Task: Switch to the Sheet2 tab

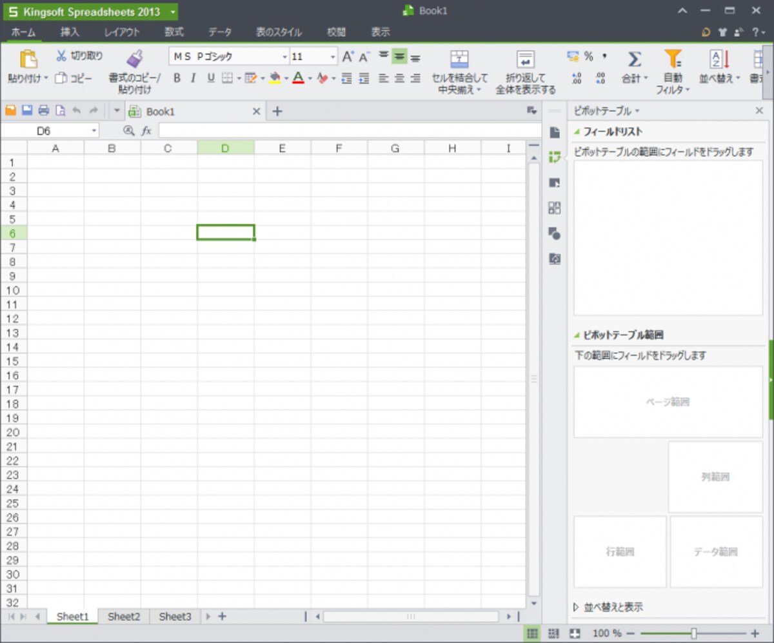Action: 124,617
